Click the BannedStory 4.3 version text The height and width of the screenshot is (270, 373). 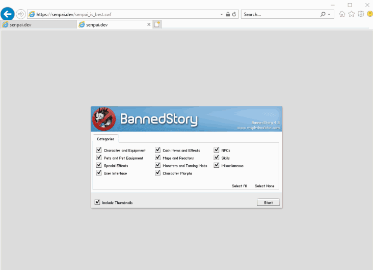[265, 123]
